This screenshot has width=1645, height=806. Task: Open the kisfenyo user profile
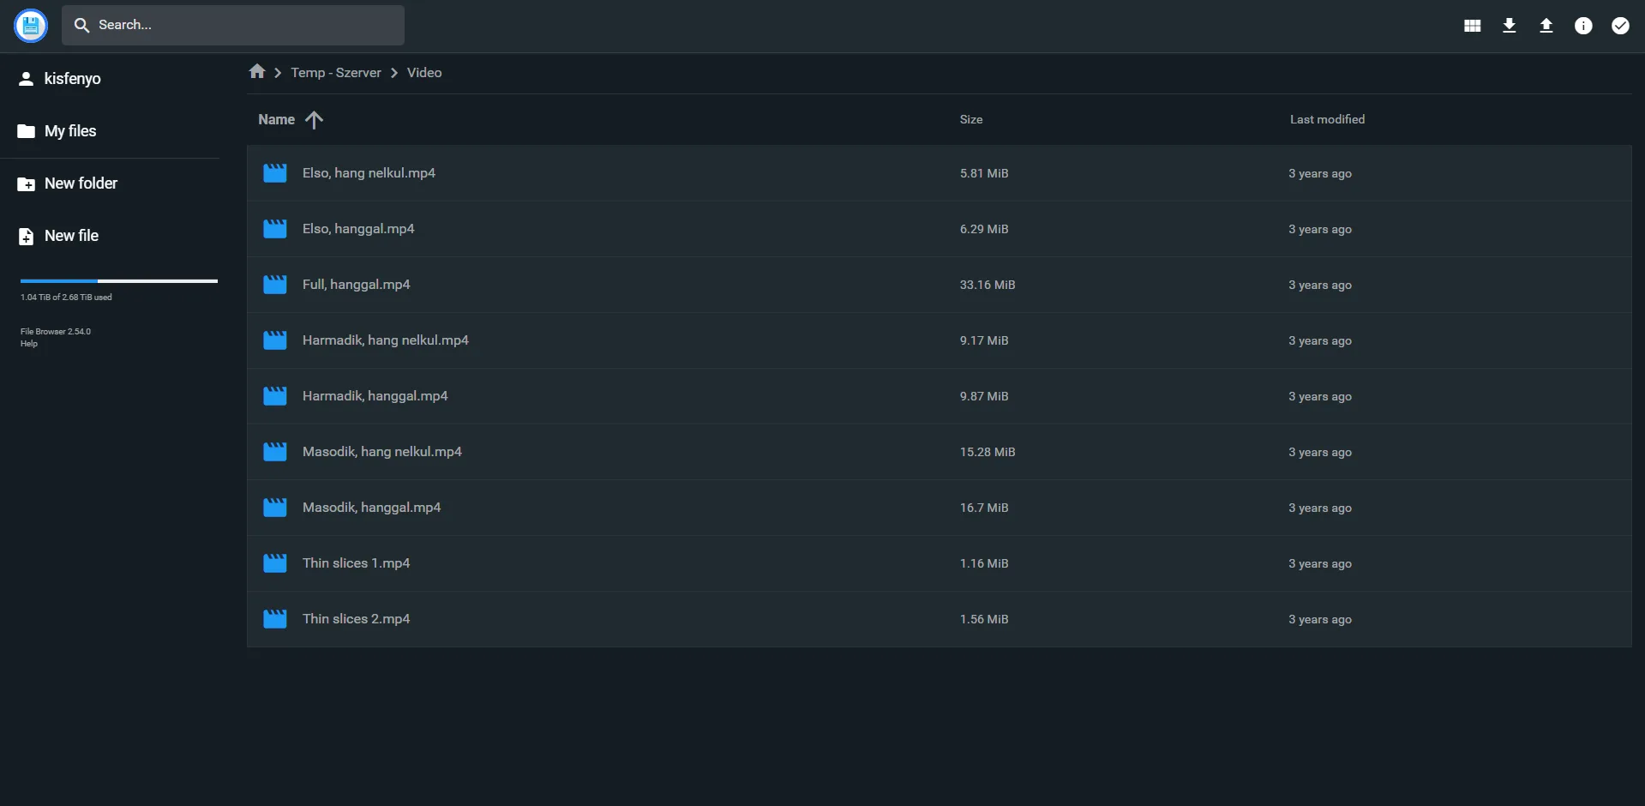71,78
